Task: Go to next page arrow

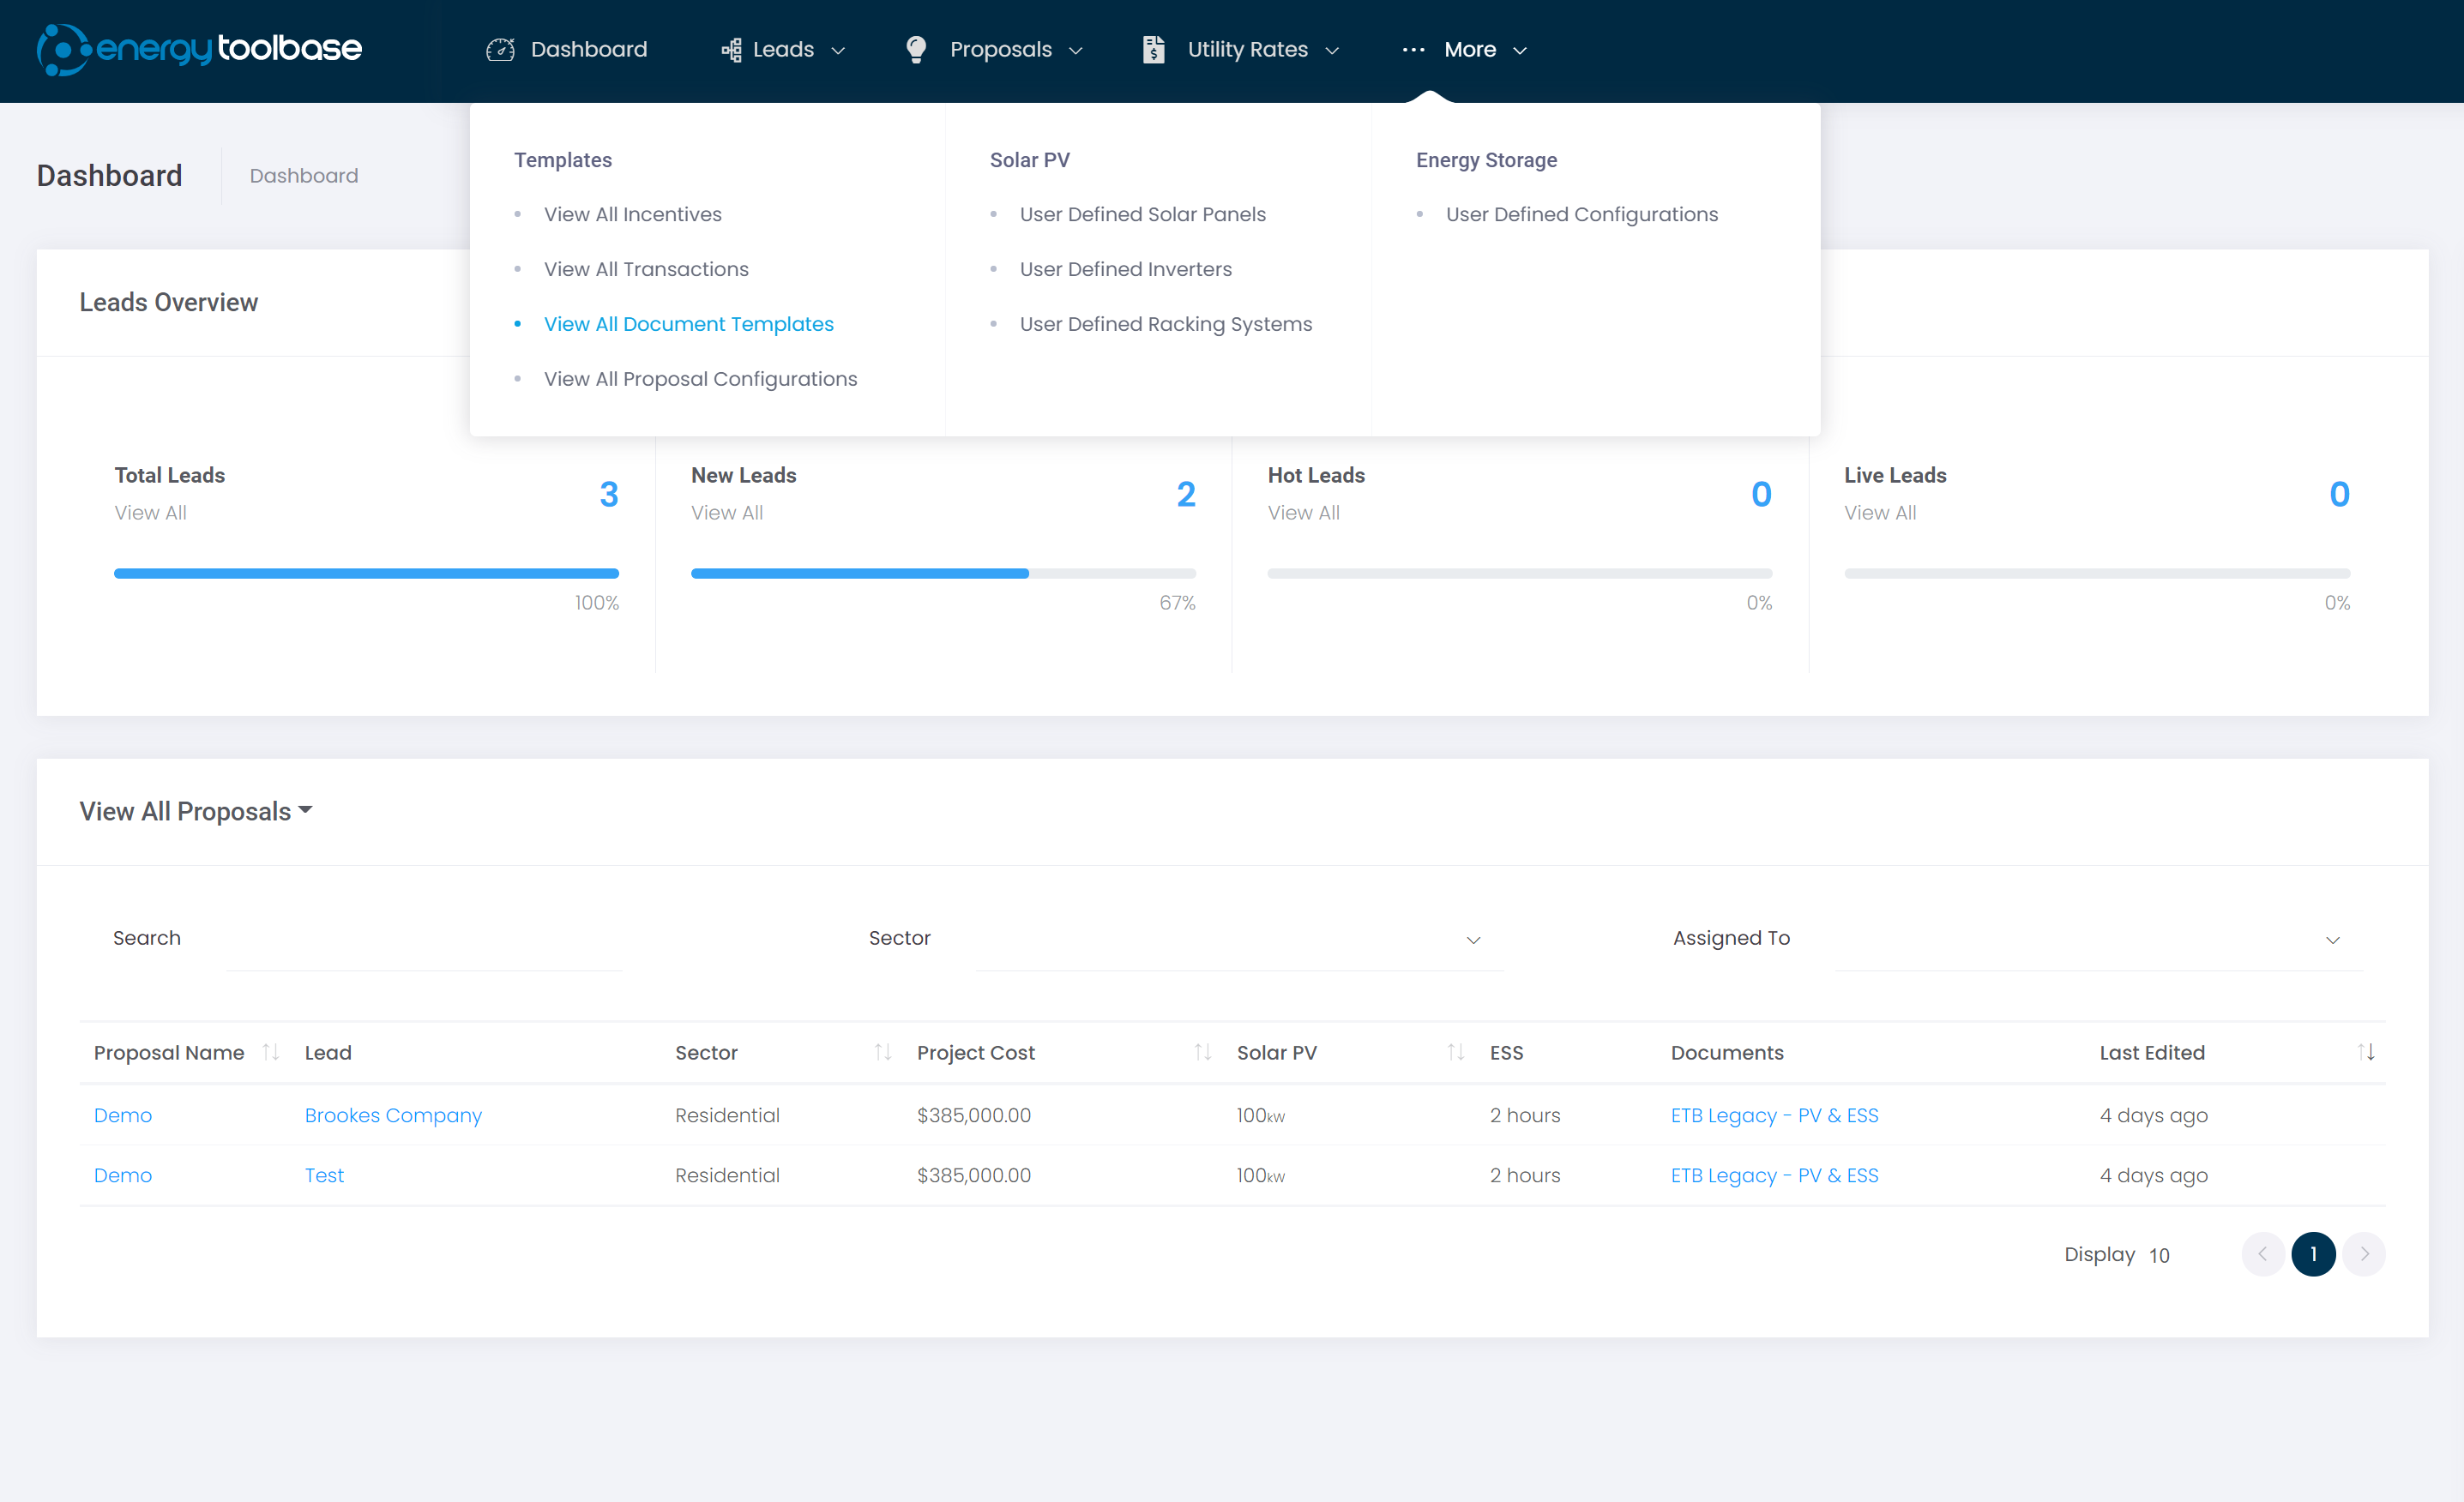Action: click(2364, 1254)
